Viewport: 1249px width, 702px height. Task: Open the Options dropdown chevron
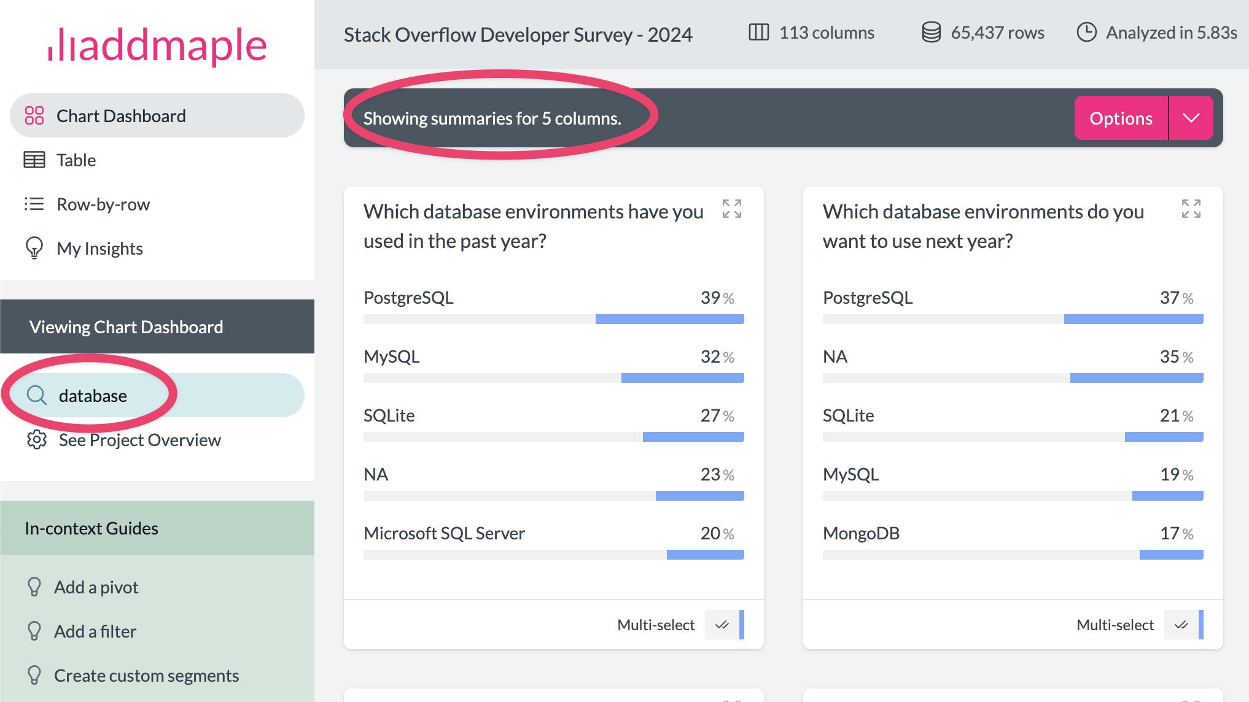pos(1192,118)
